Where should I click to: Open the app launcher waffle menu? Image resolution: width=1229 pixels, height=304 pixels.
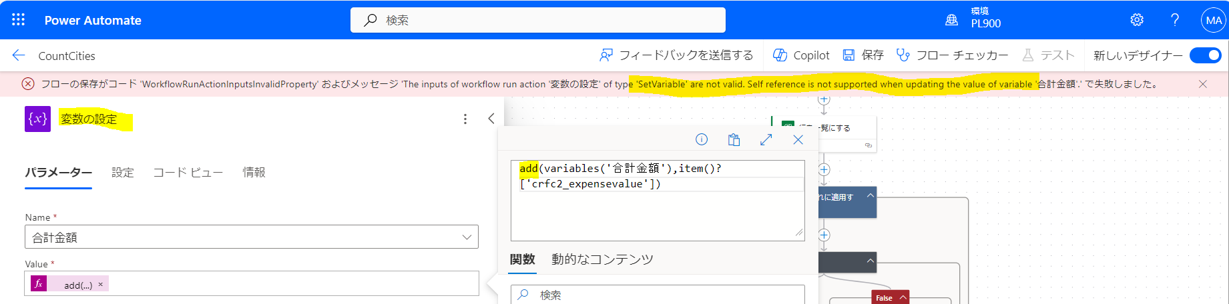19,20
